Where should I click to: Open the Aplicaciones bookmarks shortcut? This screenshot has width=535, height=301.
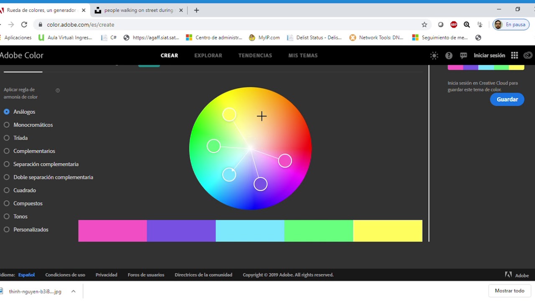click(15, 38)
